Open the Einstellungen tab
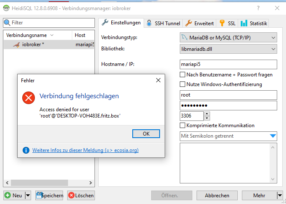This screenshot has width=286, height=204. click(x=121, y=23)
